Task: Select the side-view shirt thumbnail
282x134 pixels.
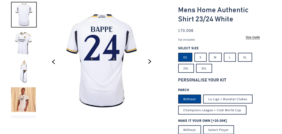Action: (x=23, y=71)
